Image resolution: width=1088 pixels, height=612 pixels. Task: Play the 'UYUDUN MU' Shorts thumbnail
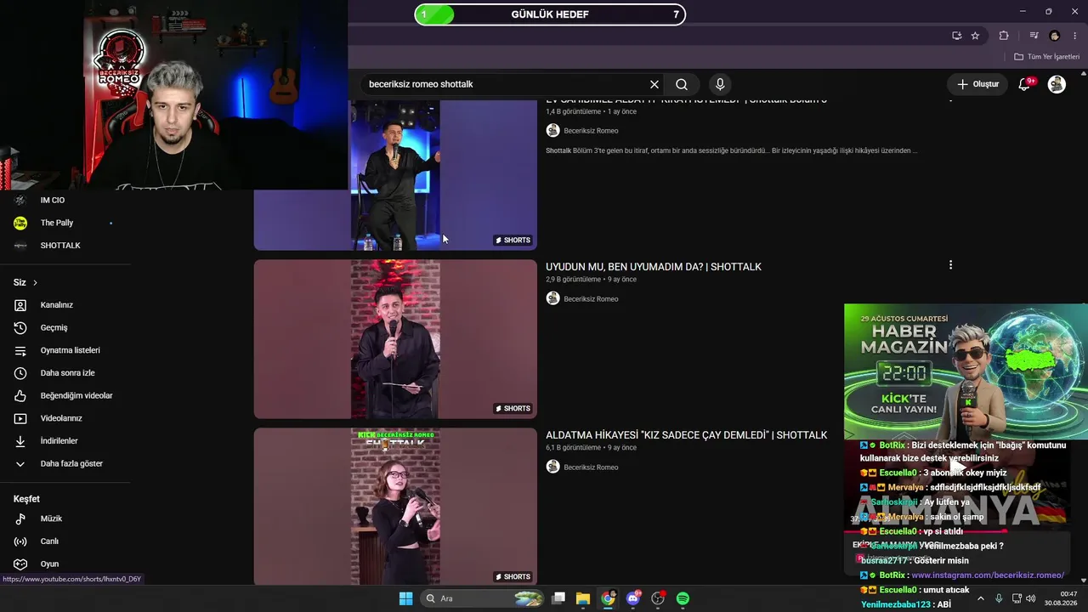coord(395,339)
